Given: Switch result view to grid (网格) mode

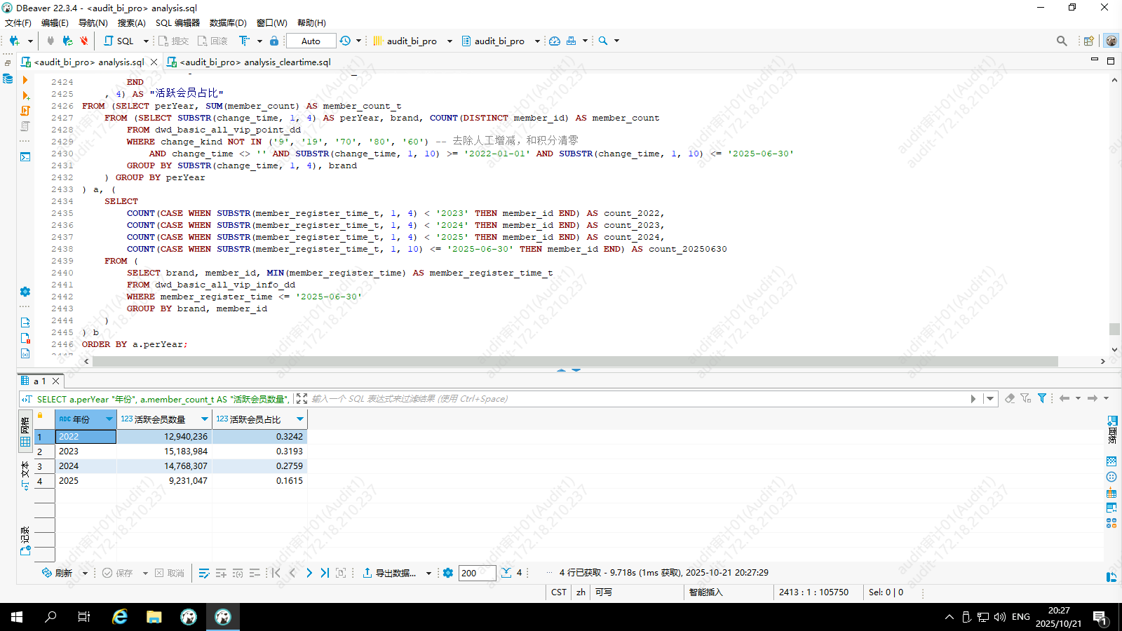Looking at the screenshot, I should pos(25,432).
